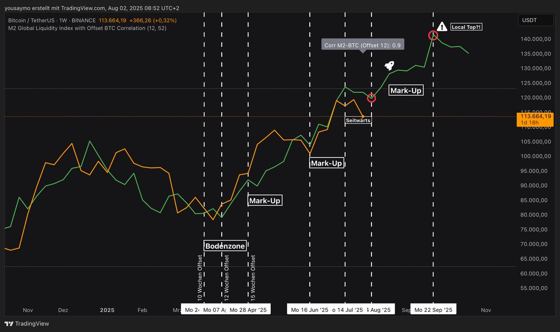Click the orange current price label 113.664,19 on axis
Viewport: 560px width, 332px height.
536,116
